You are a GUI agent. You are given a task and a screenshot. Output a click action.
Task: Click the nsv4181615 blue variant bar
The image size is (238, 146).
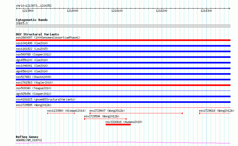pyautogui.click(x=123, y=102)
